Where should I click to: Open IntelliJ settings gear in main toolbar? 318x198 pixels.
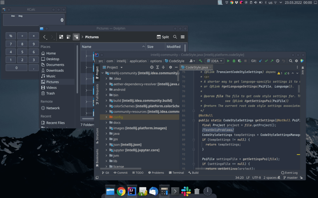coord(296,61)
